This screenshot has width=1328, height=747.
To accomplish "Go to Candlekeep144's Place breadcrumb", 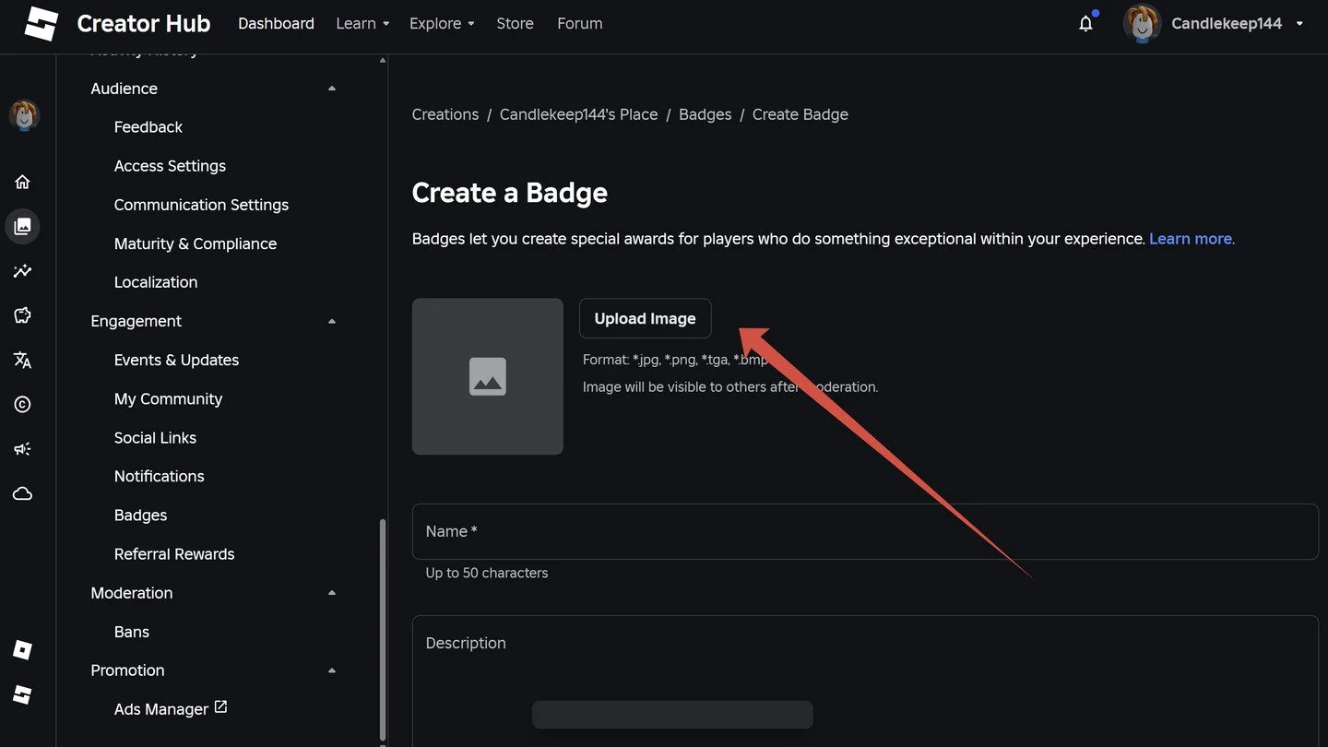I will (579, 114).
